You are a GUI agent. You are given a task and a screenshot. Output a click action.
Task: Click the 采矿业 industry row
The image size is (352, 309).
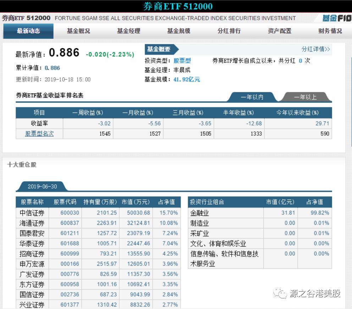260,233
